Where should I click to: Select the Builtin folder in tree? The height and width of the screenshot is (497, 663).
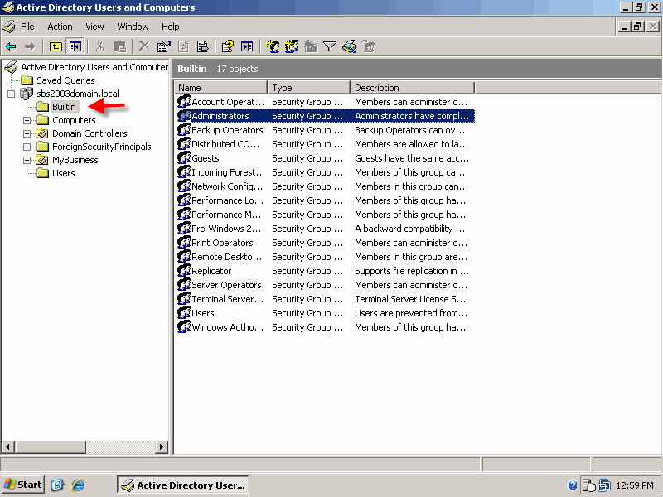point(64,107)
